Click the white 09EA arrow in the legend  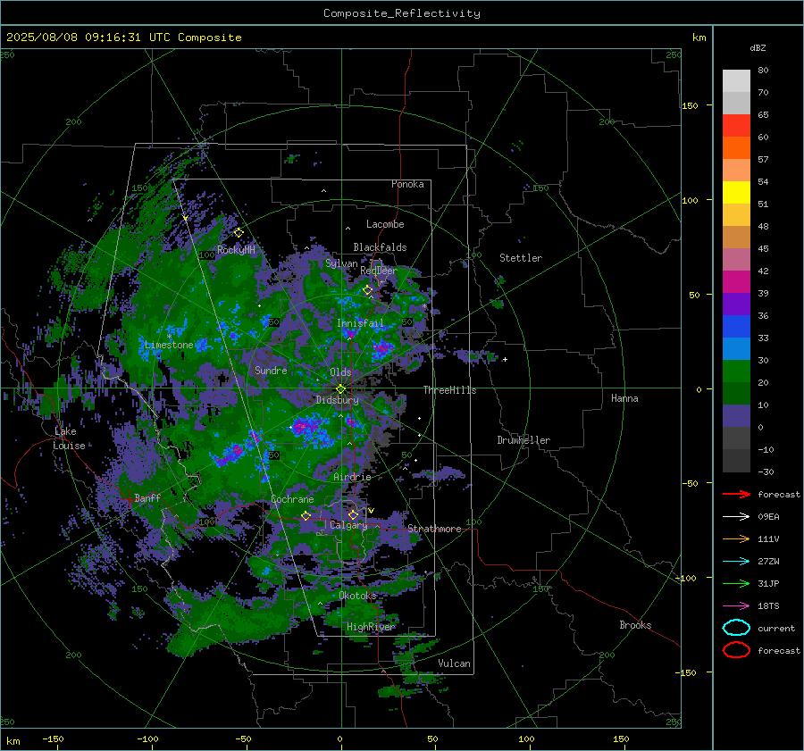(736, 516)
